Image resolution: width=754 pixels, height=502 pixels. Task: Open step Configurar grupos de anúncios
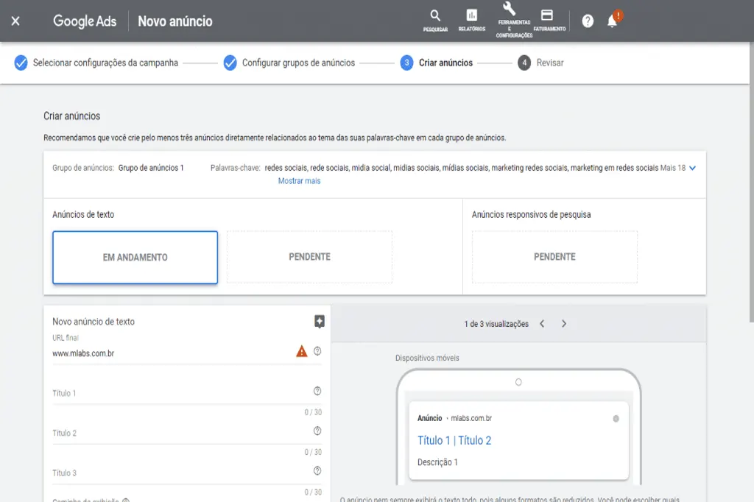(x=298, y=63)
